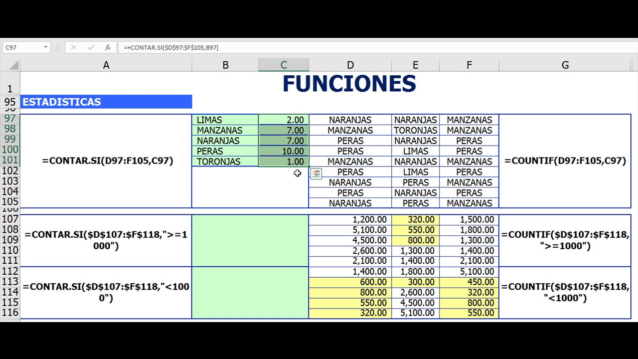The width and height of the screenshot is (638, 359).
Task: Click the Insert Function fx icon
Action: 108,47
